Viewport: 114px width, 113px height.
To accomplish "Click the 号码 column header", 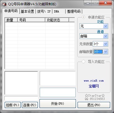I will click(31, 20).
